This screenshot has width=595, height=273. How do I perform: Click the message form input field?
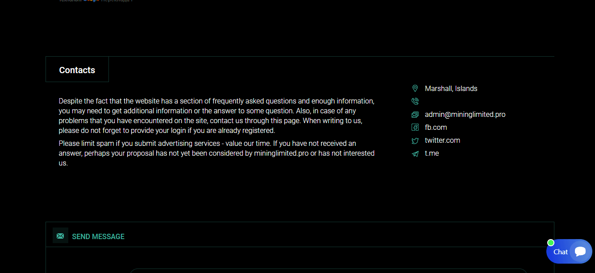pos(328,270)
